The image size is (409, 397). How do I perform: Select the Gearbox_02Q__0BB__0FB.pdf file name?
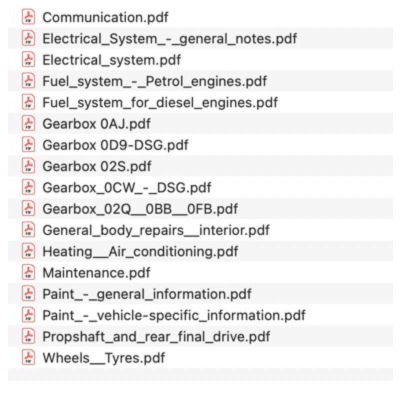click(140, 208)
